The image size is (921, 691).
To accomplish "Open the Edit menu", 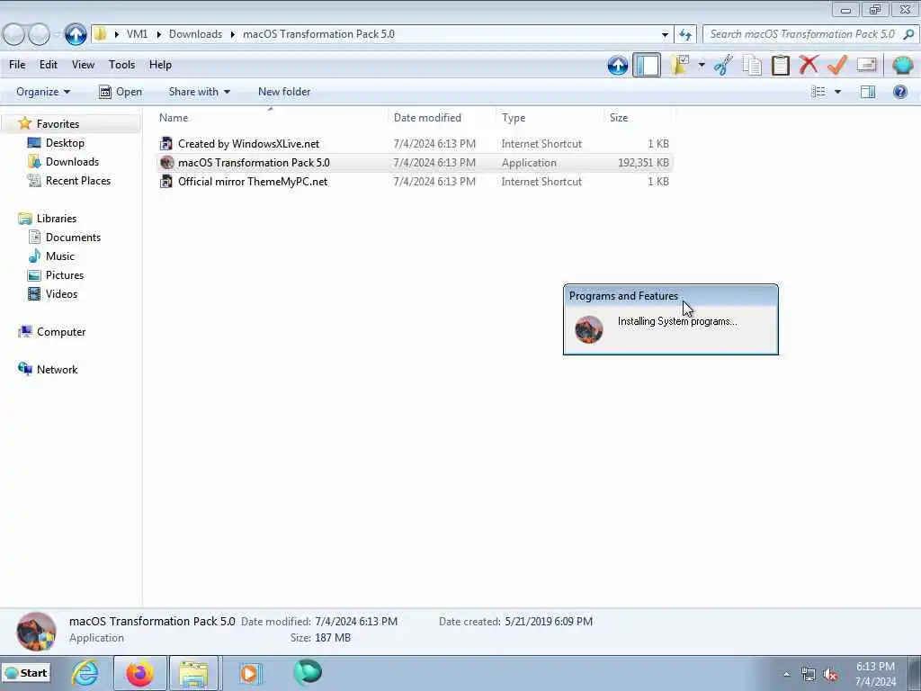I will 49,65.
